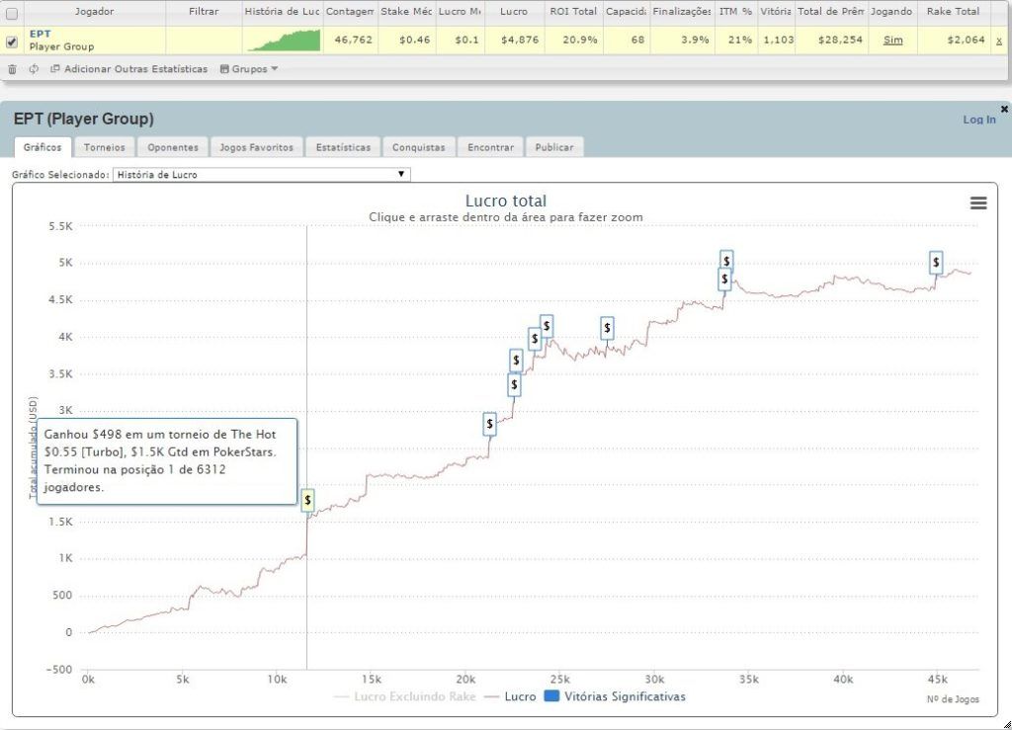The height and width of the screenshot is (730, 1012).
Task: Click the rightmost significant win marker
Action: pos(936,263)
